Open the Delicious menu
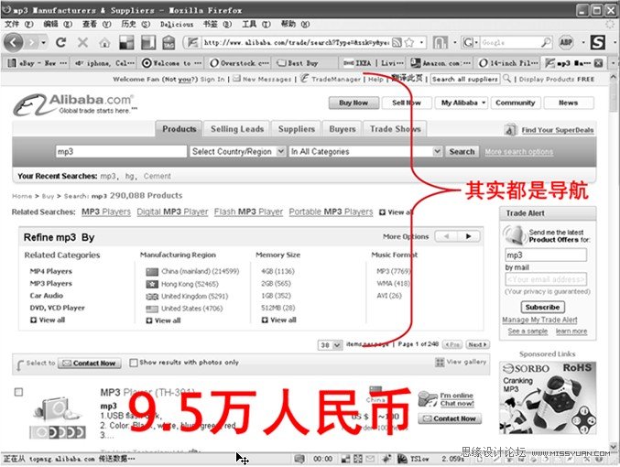The image size is (620, 467). [177, 24]
